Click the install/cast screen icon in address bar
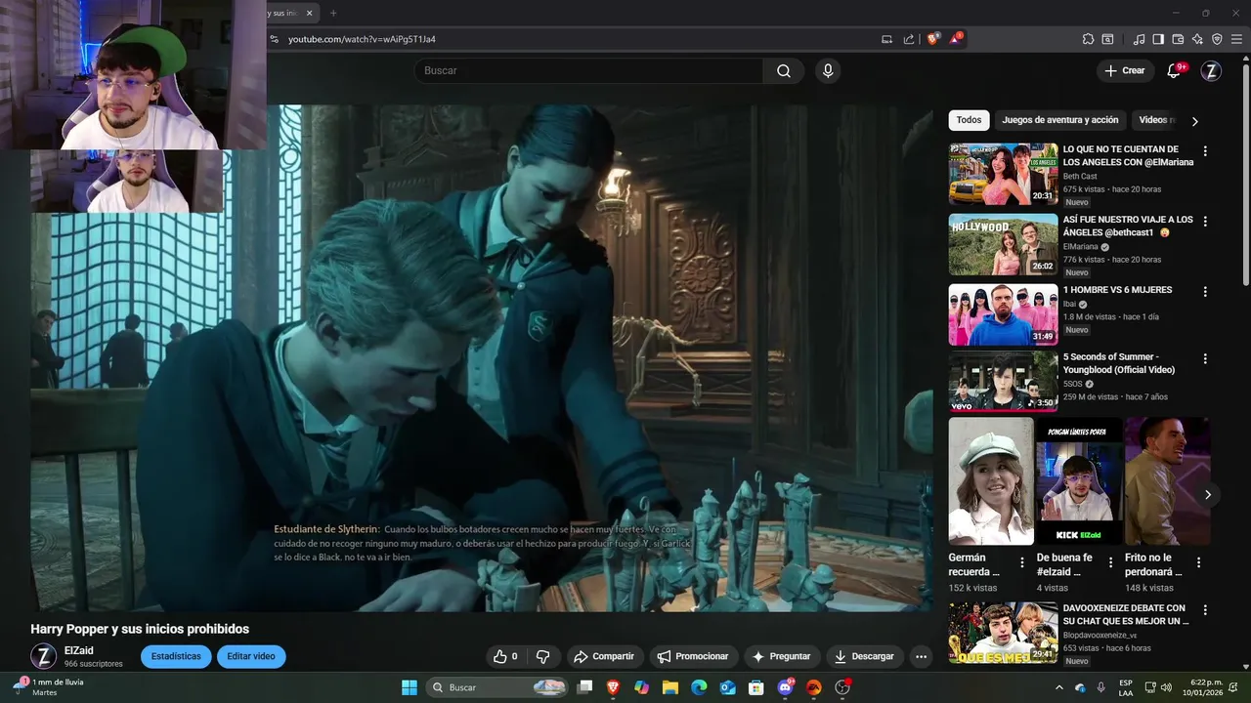The width and height of the screenshot is (1251, 703). (x=886, y=39)
